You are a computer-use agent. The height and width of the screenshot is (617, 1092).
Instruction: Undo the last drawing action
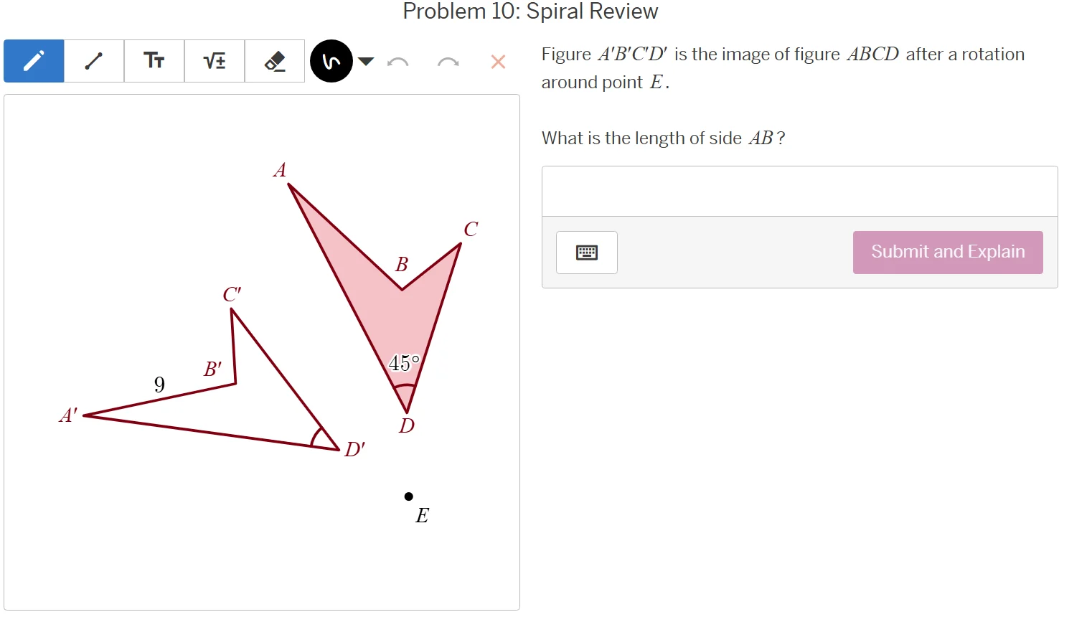(399, 62)
